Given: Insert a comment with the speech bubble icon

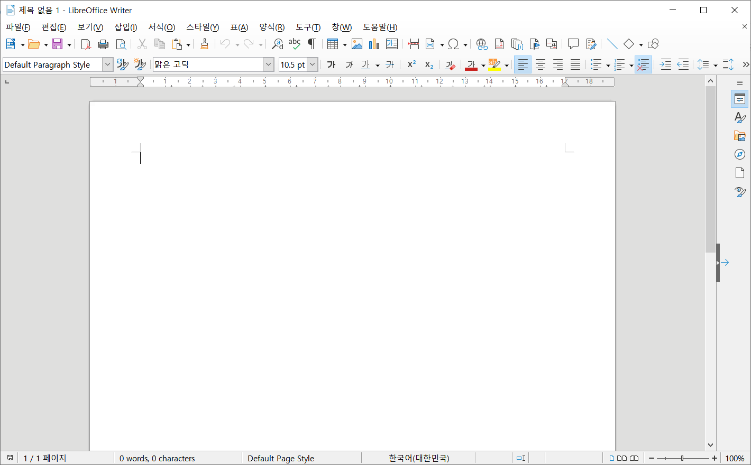Looking at the screenshot, I should tap(573, 44).
